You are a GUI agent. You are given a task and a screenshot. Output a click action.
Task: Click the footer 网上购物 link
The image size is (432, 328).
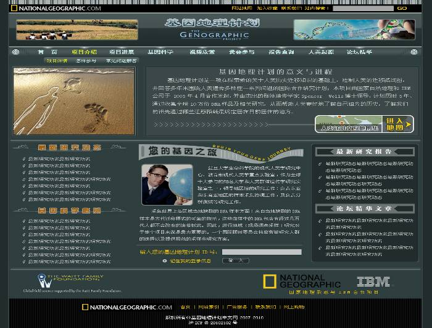tap(294, 307)
